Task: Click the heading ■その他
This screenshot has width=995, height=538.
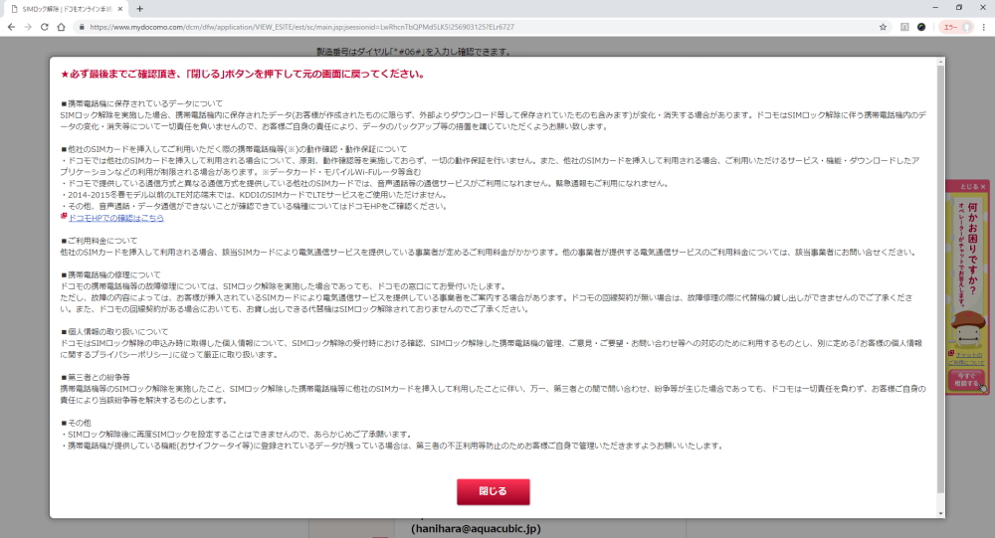Action: click(77, 423)
